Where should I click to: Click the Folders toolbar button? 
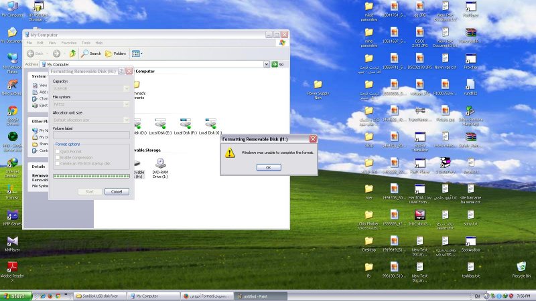[x=115, y=54]
